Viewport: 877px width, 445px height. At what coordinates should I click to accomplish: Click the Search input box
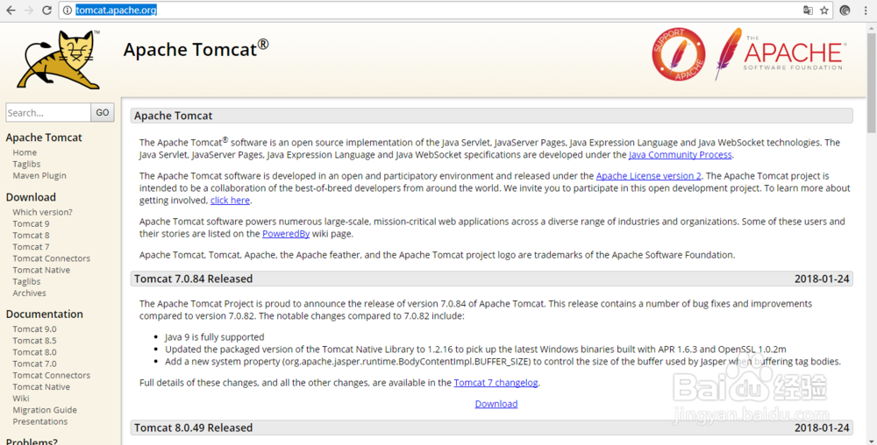pos(48,112)
